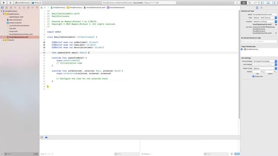The height and width of the screenshot is (156, 278).
Task: Go forward in editor history
Action: [x=48, y=8]
